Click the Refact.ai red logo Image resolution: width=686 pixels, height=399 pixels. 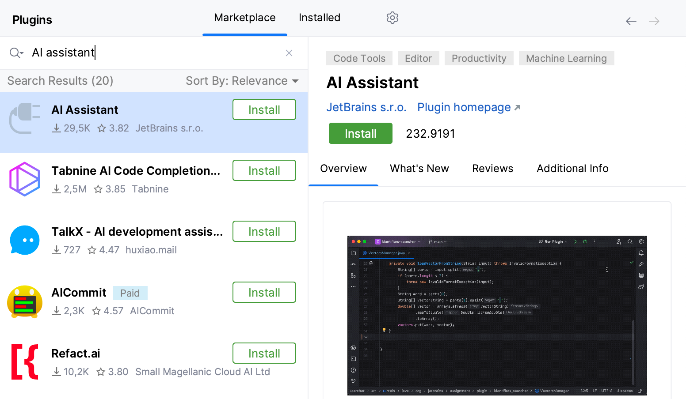25,361
